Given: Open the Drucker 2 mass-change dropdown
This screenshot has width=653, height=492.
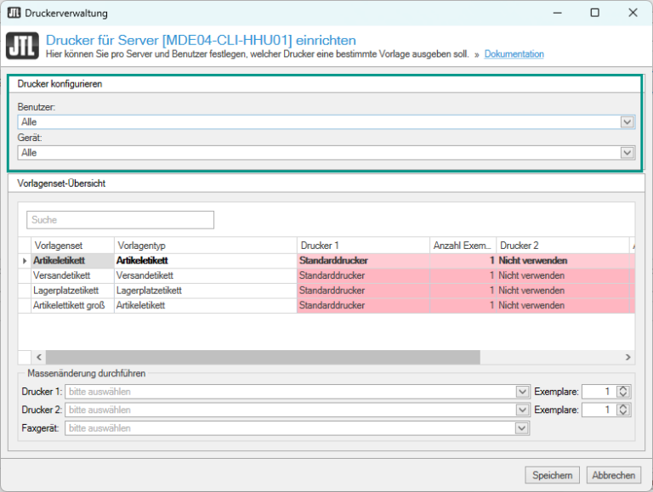Looking at the screenshot, I should [522, 410].
